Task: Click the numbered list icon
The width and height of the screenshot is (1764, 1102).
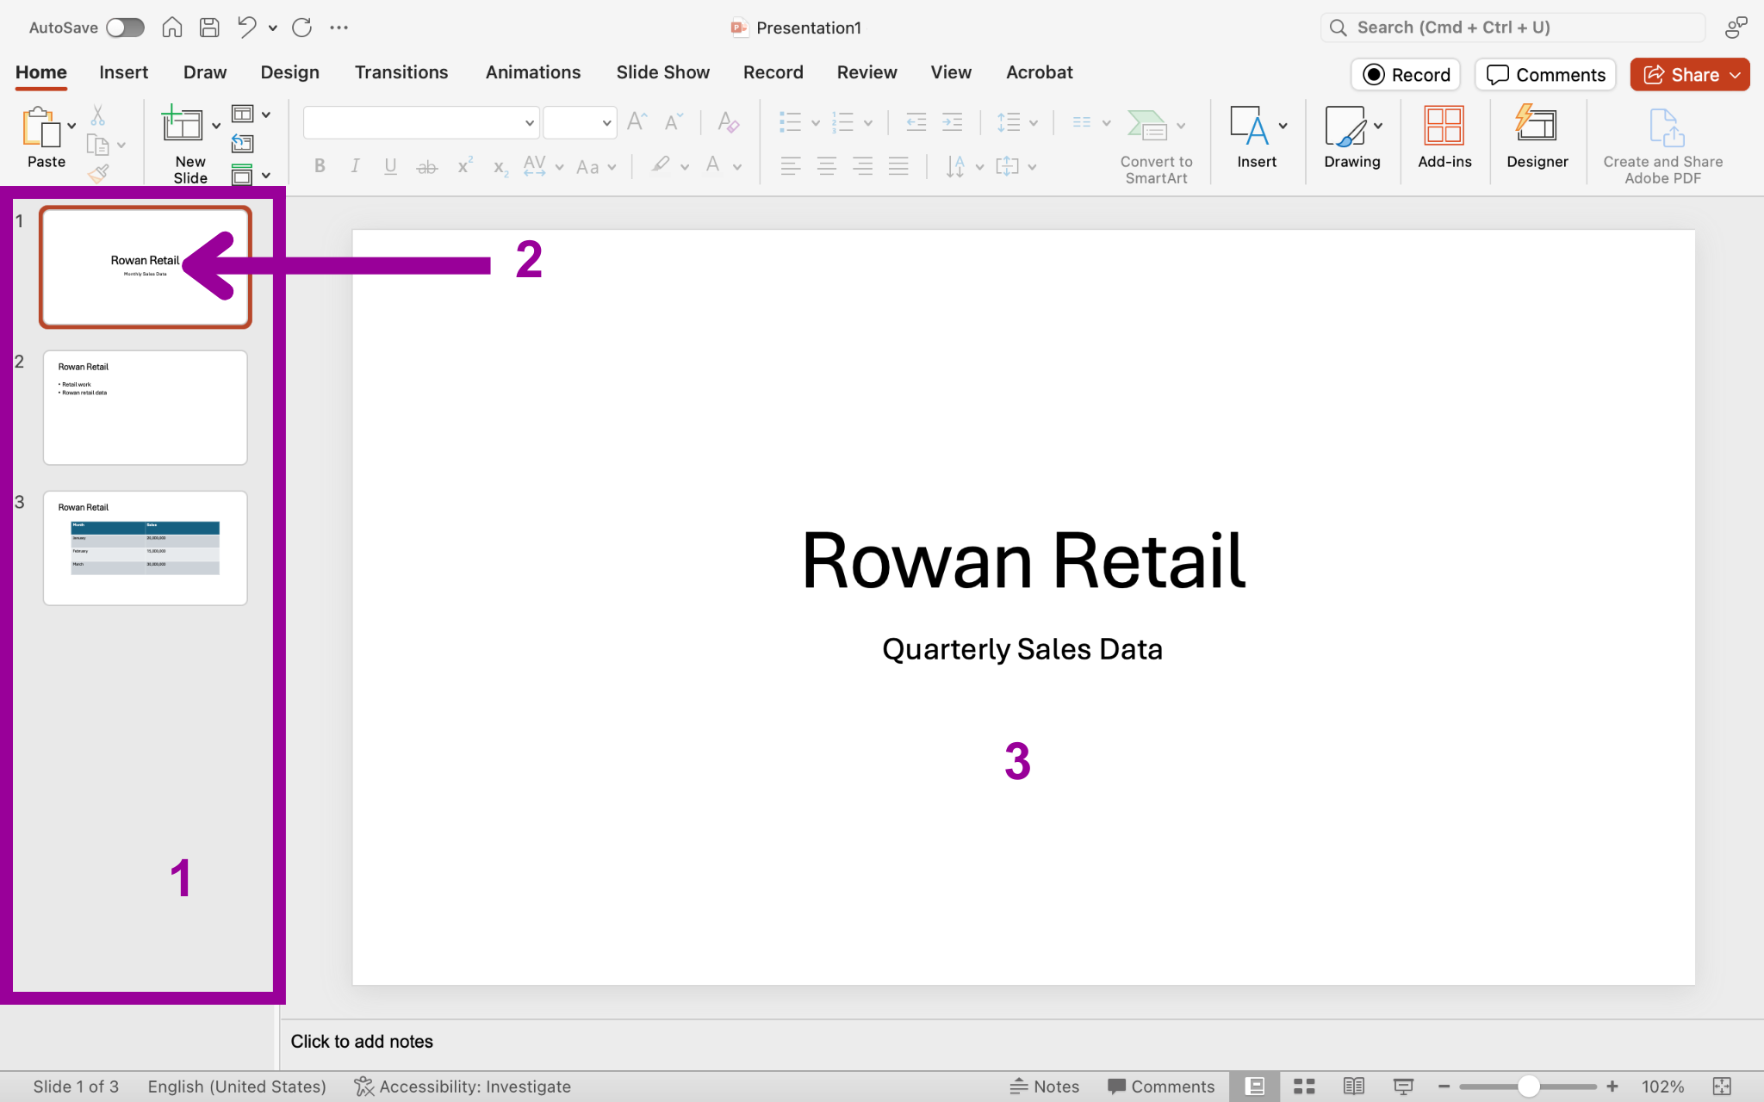Action: 843,123
